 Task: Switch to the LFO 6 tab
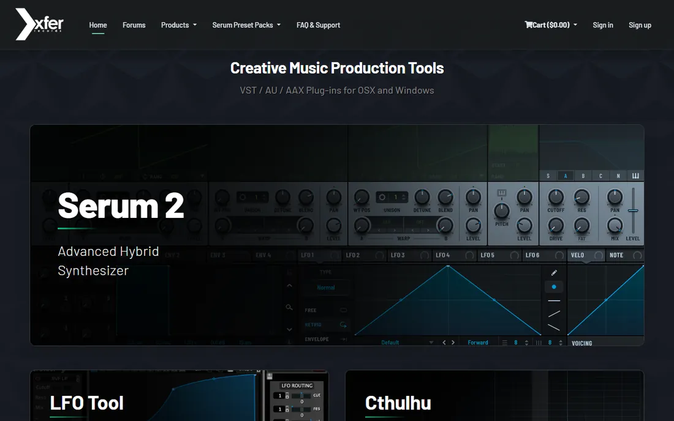click(544, 255)
